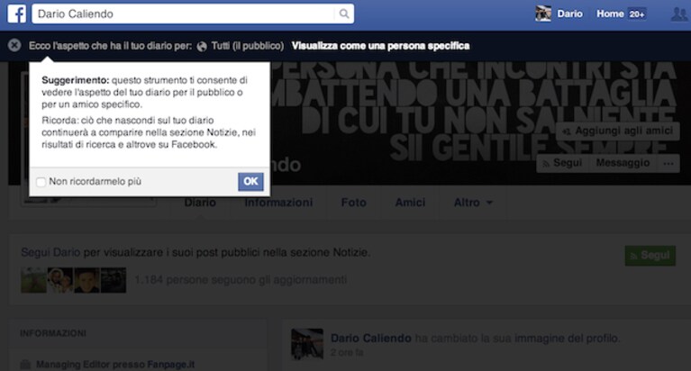Viewport: 691px width, 371px height.
Task: Click Aggiungi agli amici button
Action: tap(618, 131)
